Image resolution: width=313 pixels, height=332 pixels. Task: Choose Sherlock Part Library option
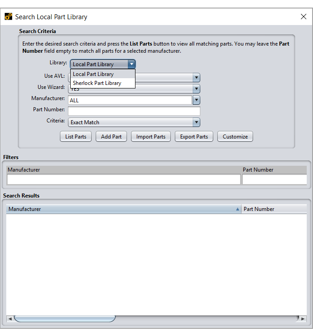click(103, 83)
